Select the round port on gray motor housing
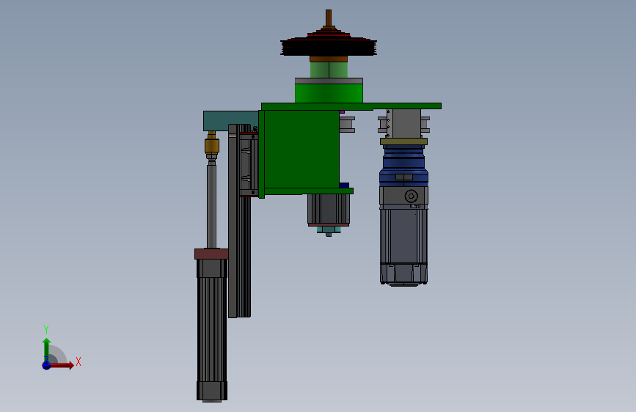This screenshot has height=412, width=636. coord(412,196)
